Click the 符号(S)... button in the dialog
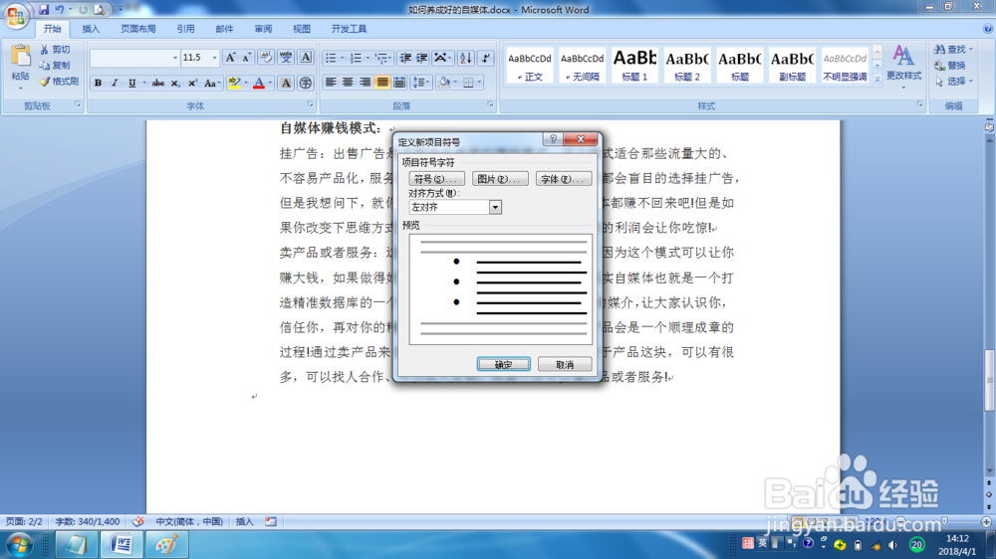Image resolution: width=996 pixels, height=559 pixels. [436, 179]
